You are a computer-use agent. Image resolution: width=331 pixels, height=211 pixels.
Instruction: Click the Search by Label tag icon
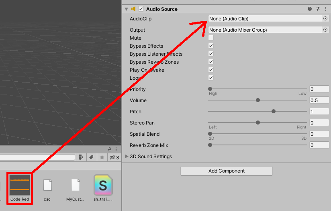tap(91, 157)
